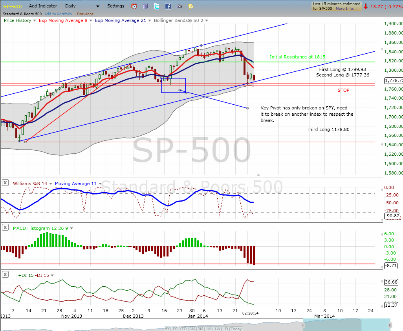Click the red STOP annotation
Viewport: 403px width, 331px height.
343,90
